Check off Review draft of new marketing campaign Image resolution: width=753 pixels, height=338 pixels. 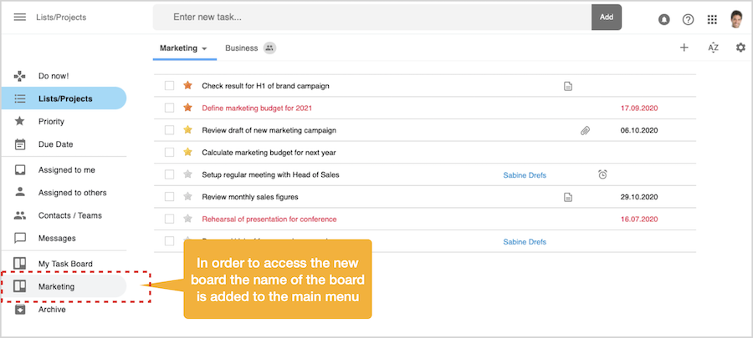tap(169, 129)
